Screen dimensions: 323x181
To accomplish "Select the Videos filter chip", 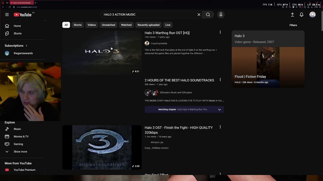I will click(x=92, y=25).
